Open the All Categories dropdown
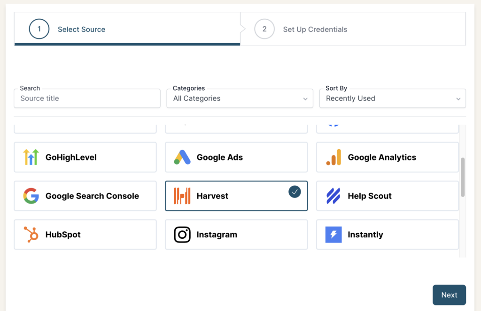The height and width of the screenshot is (311, 481). pos(240,99)
